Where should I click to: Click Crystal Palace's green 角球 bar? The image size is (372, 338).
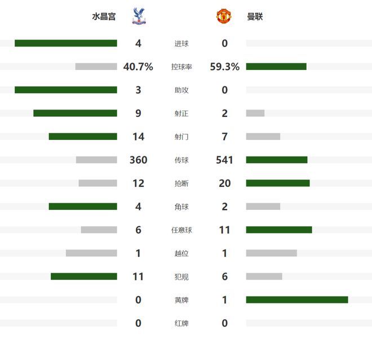pos(83,207)
